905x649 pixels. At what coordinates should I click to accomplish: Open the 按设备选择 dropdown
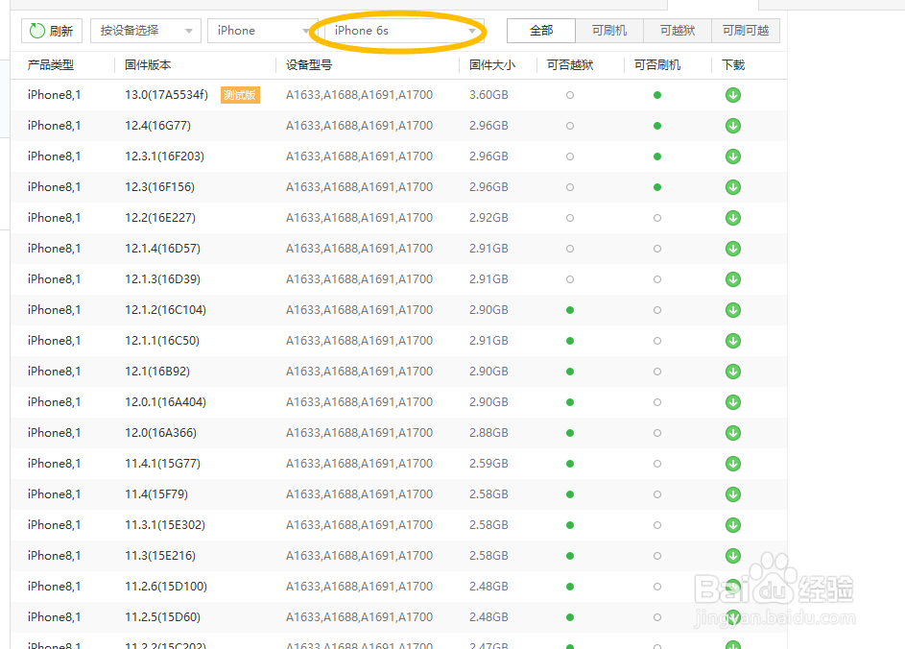[x=146, y=31]
